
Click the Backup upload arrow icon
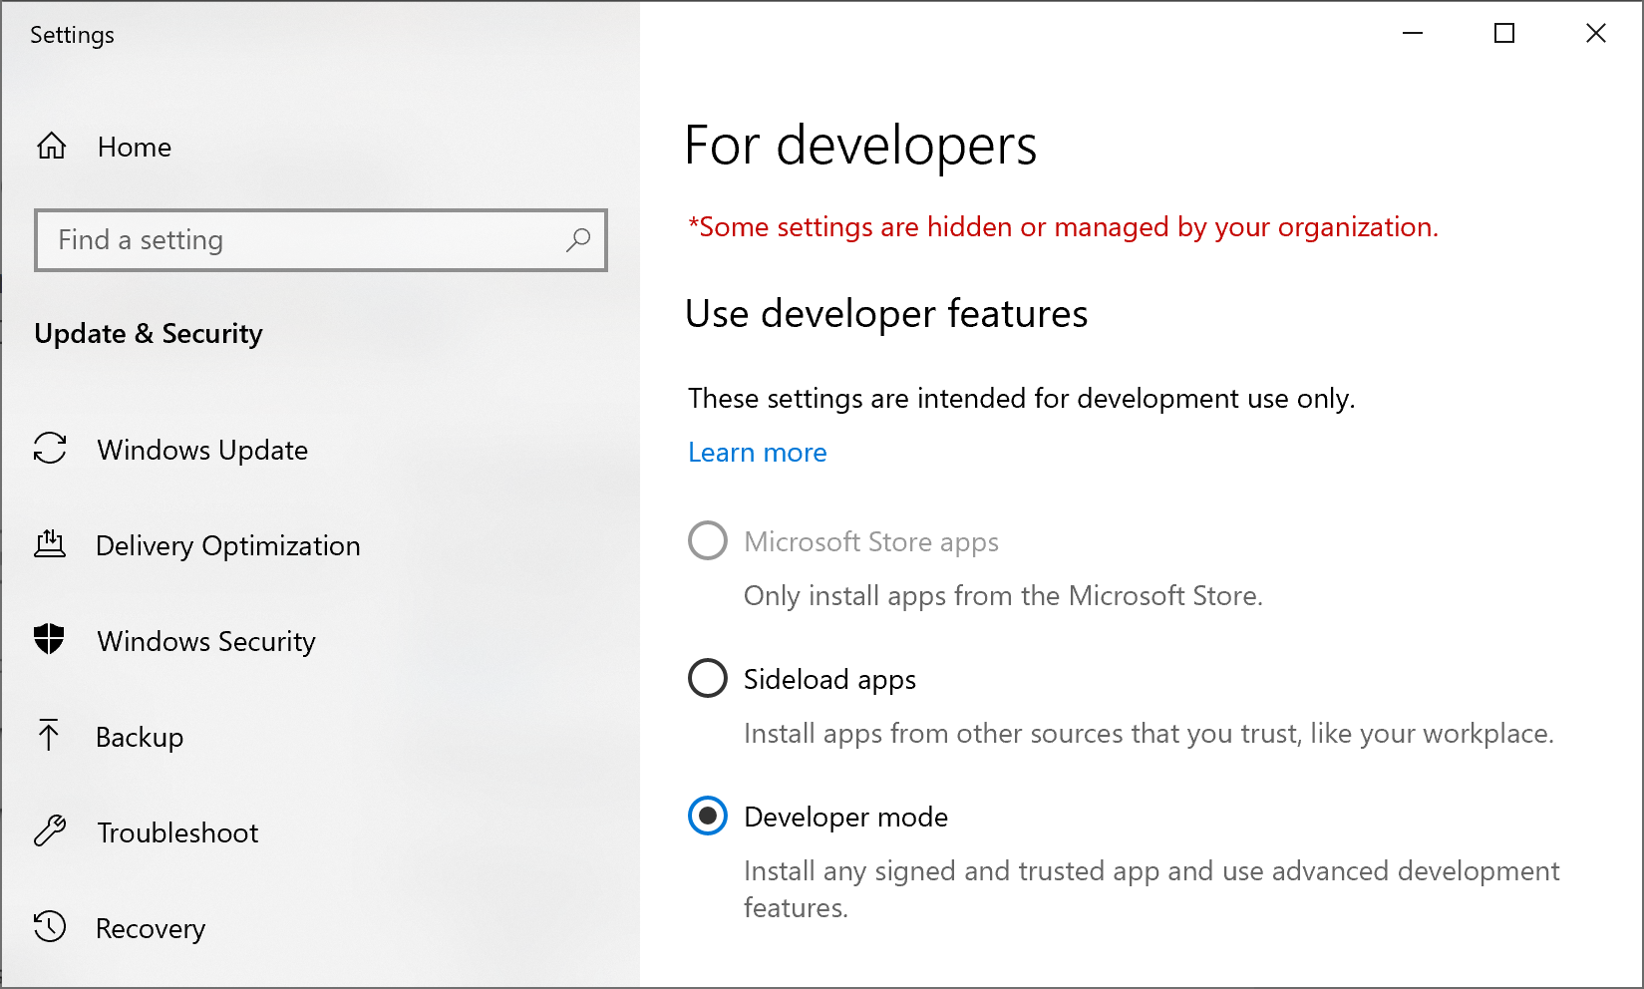click(49, 736)
